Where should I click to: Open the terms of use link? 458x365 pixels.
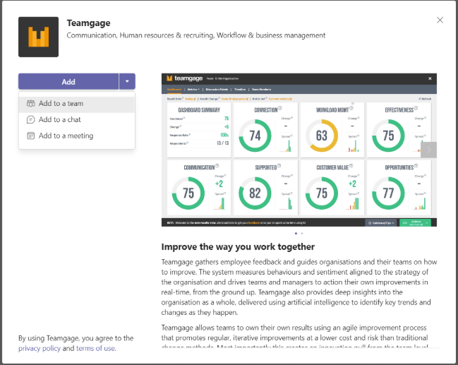point(95,349)
